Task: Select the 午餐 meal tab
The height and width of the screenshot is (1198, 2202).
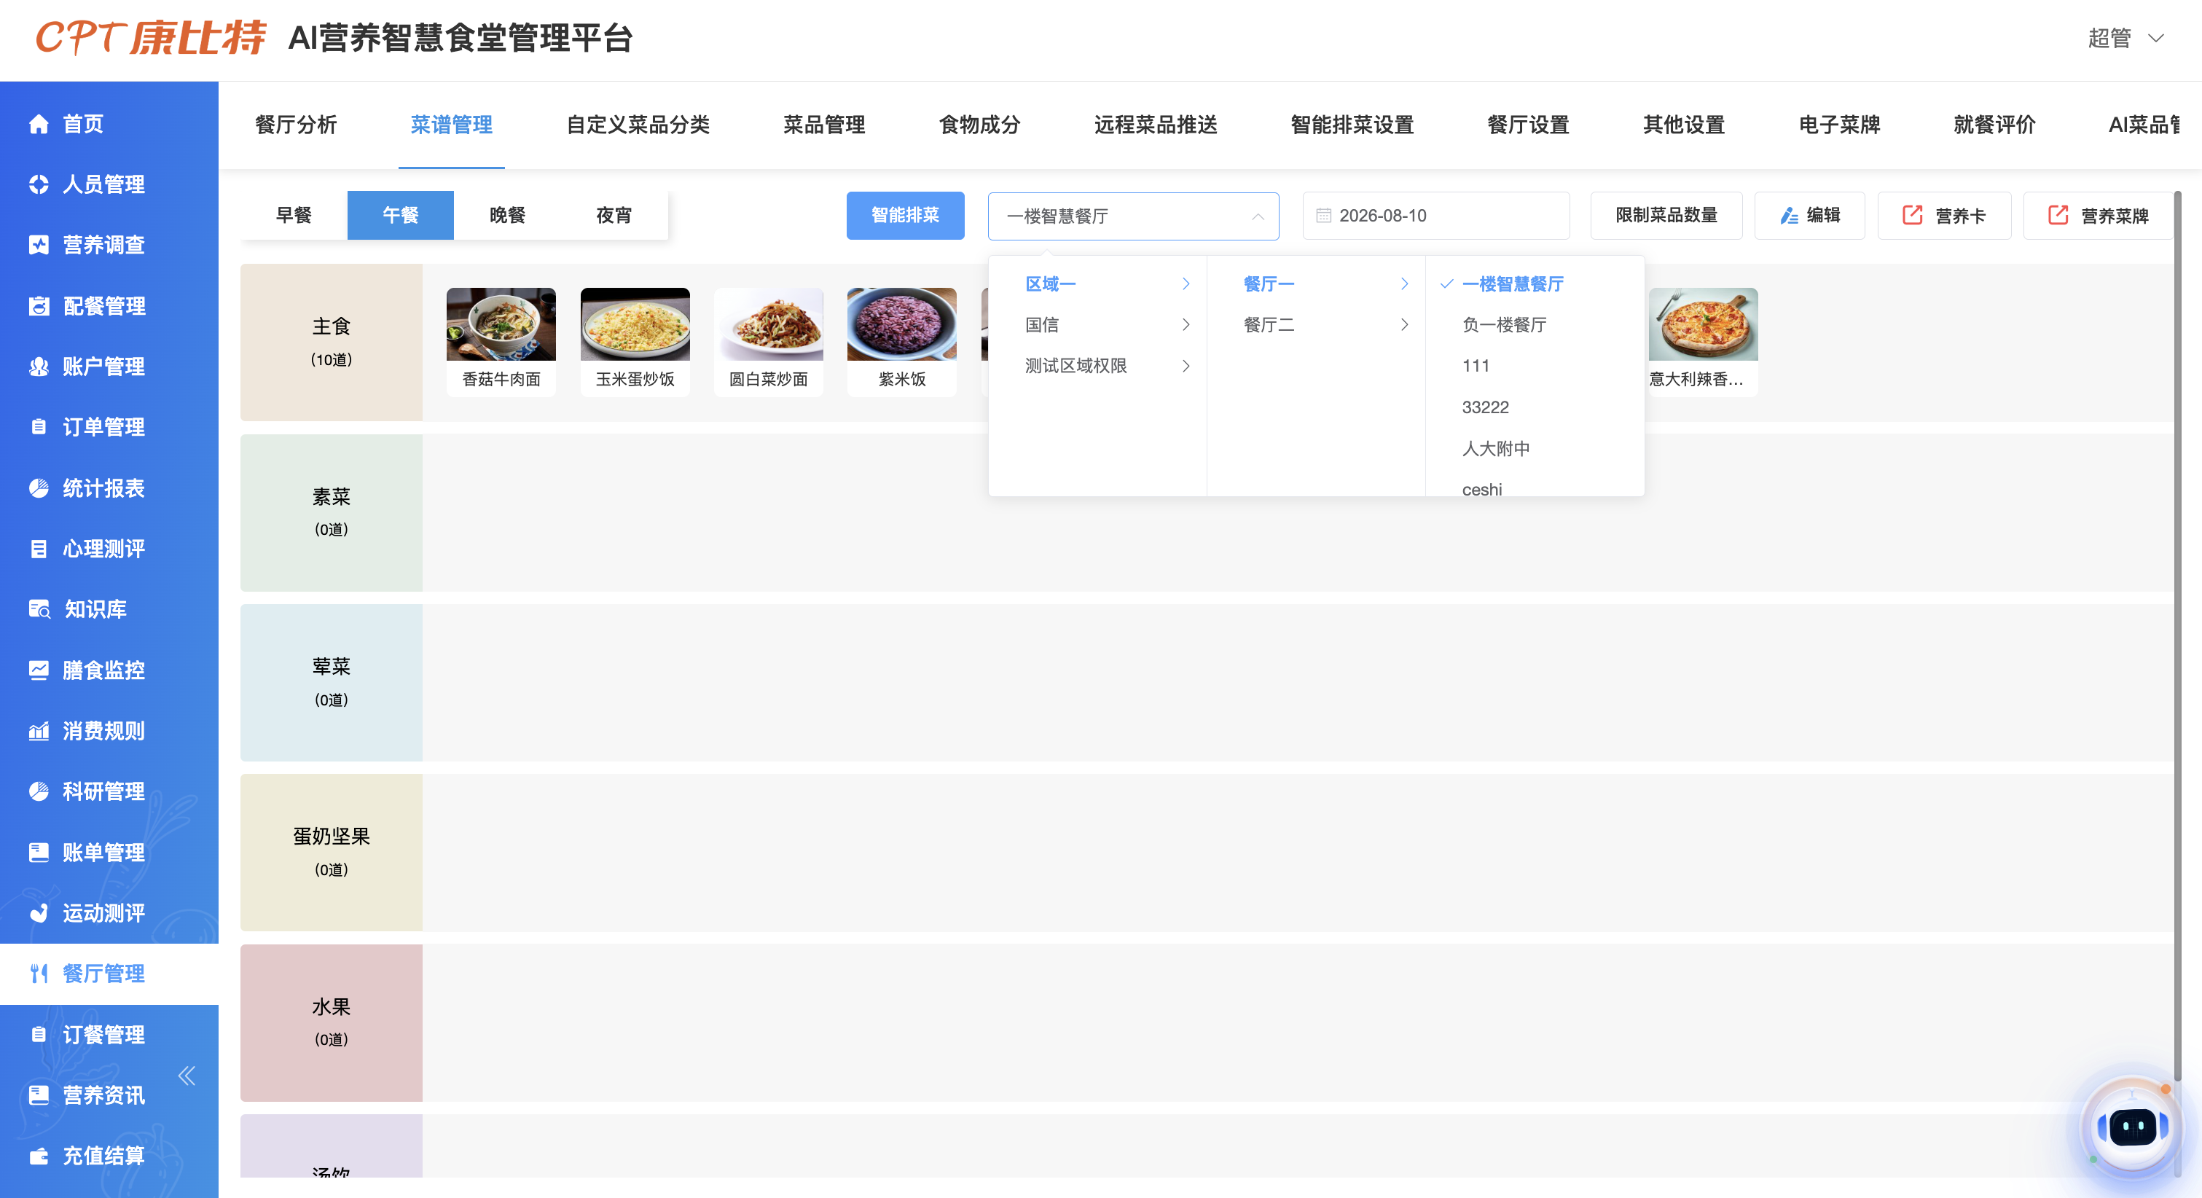Action: (x=401, y=216)
